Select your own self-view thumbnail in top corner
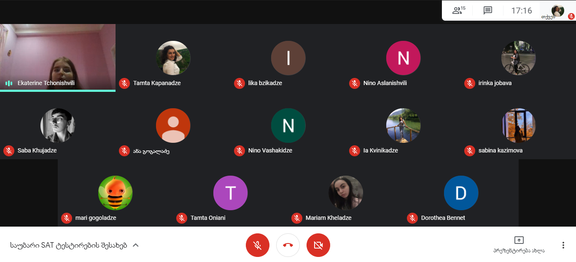 tap(558, 11)
